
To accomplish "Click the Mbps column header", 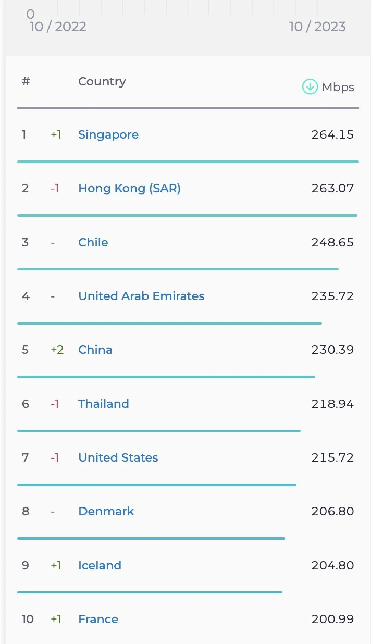I will pyautogui.click(x=338, y=87).
